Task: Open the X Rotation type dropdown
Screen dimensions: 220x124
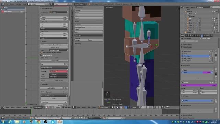Action: pyautogui.click(x=58, y=75)
